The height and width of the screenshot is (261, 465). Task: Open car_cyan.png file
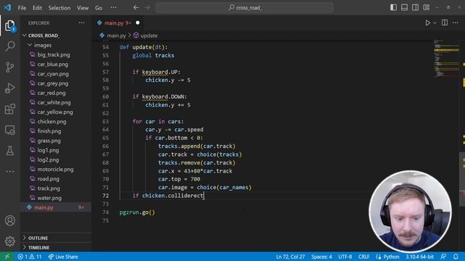53,74
